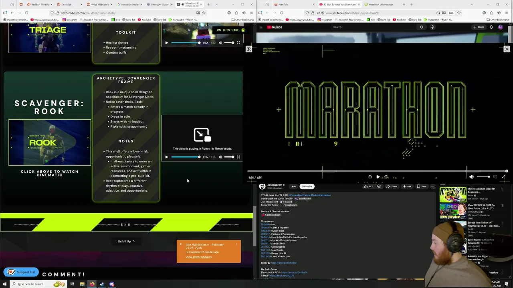Reload the shatteredvault page
Screen dimensions: 513x288
[x=26, y=13]
